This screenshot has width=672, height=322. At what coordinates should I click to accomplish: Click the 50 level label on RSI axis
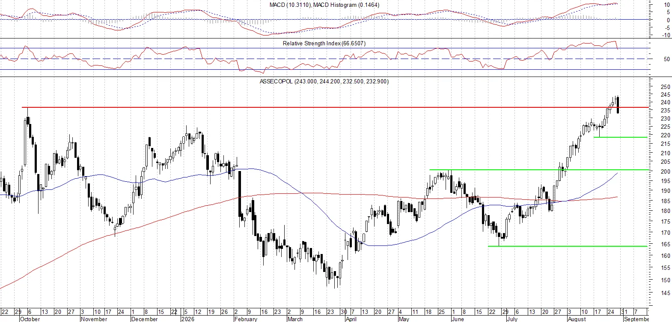tap(666, 59)
